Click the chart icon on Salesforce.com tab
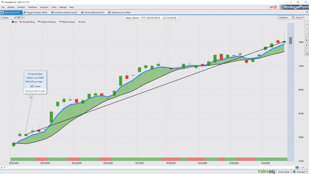This screenshot has height=174, width=309. tap(109, 12)
